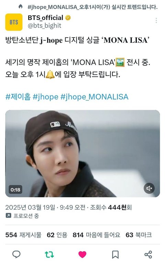Click the 0:18 video duration badge
Viewport: 165px width, 262px height.
(15, 190)
